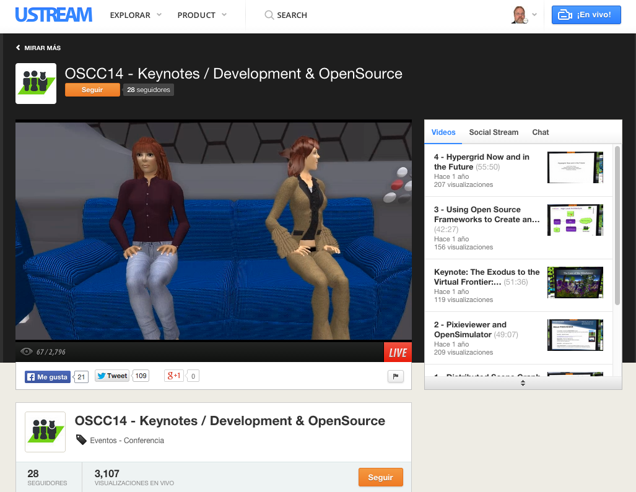Image resolution: width=636 pixels, height=492 pixels.
Task: Click the Google +1 button
Action: [x=174, y=376]
